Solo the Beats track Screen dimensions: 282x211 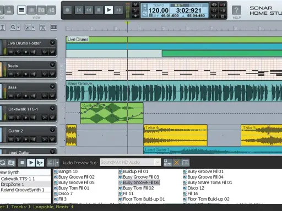[18, 74]
